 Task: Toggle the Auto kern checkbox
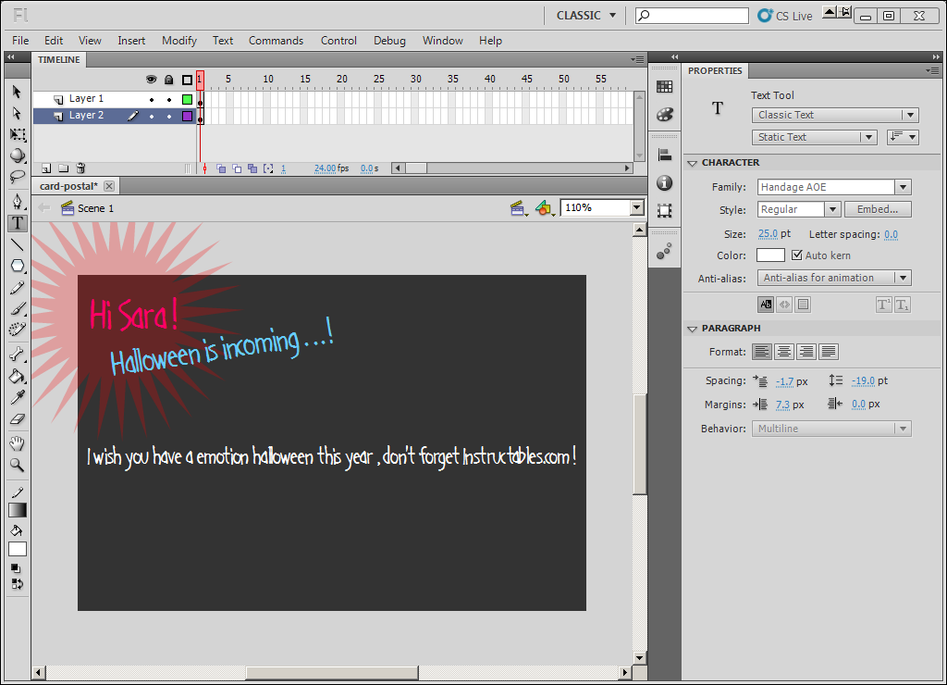click(x=796, y=255)
